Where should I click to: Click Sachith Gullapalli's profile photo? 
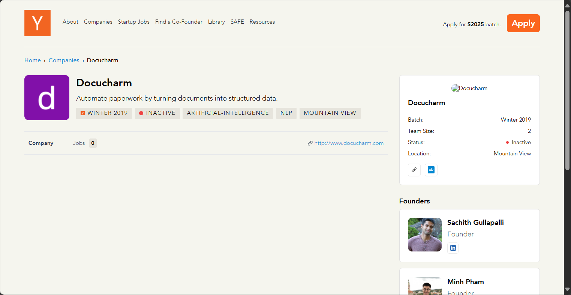425,235
